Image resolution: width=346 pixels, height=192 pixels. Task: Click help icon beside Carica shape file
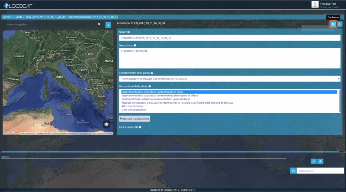(140, 127)
